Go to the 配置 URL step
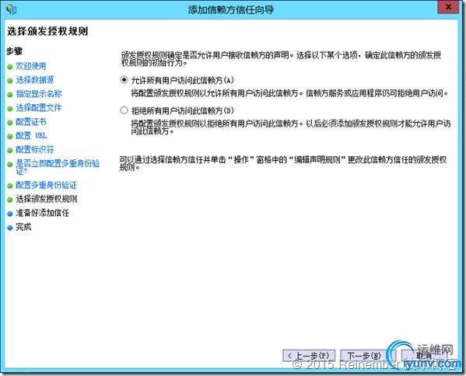 31,136
